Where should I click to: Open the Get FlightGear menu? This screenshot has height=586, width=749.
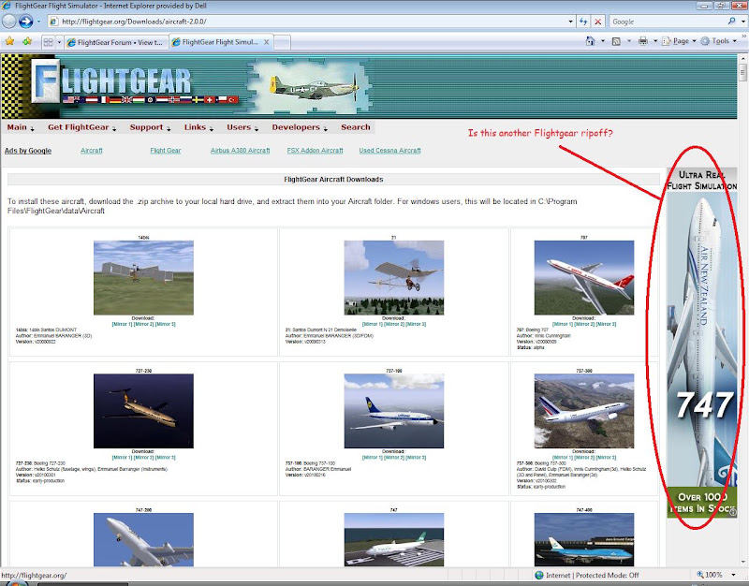(81, 127)
